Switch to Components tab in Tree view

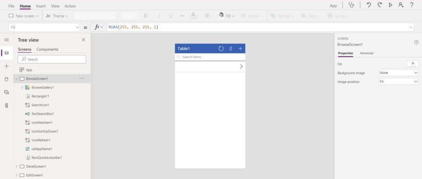pyautogui.click(x=48, y=49)
